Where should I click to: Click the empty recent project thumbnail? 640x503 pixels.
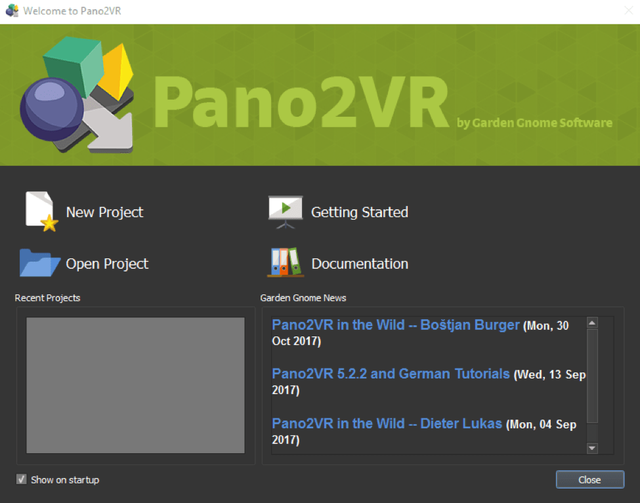coord(135,385)
